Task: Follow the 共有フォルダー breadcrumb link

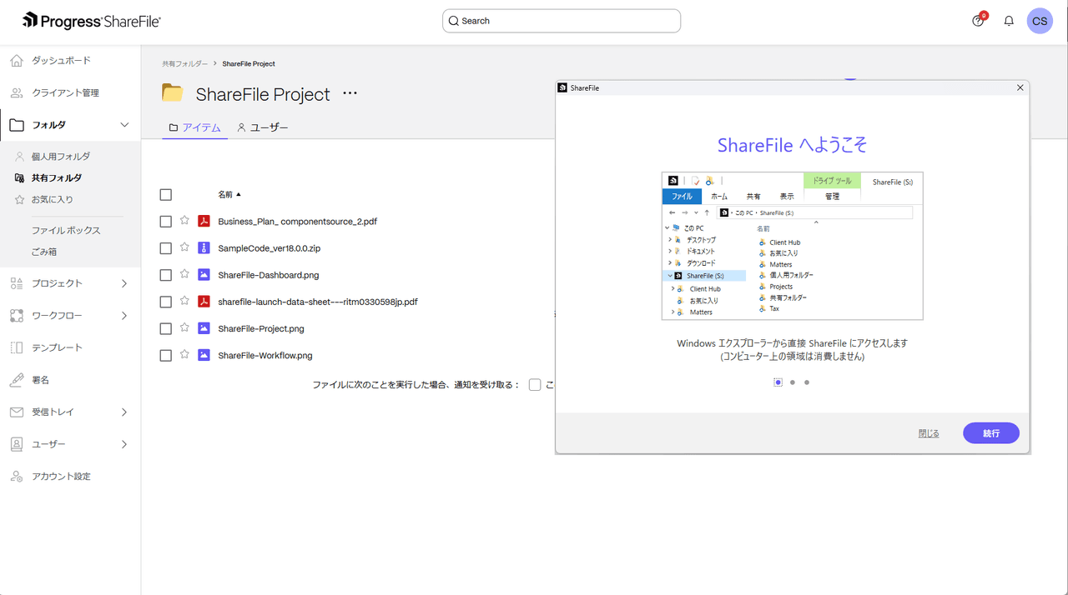Action: (x=185, y=63)
